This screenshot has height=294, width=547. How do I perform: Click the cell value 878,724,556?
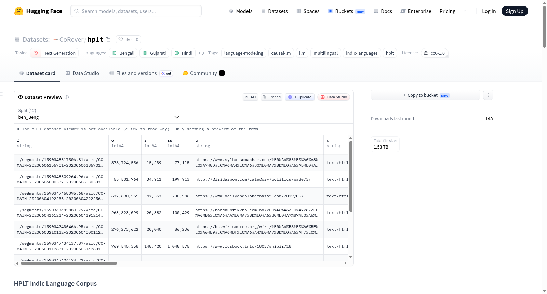(125, 163)
